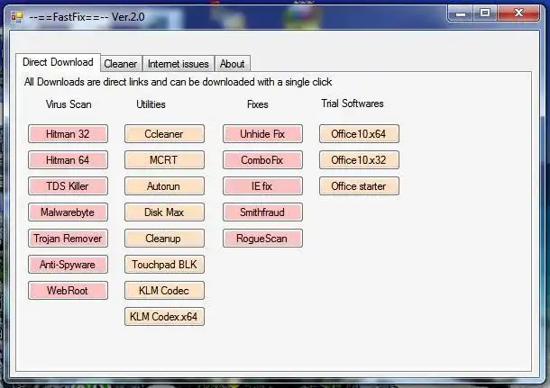550x388 pixels.
Task: Download Office starter
Action: [359, 186]
